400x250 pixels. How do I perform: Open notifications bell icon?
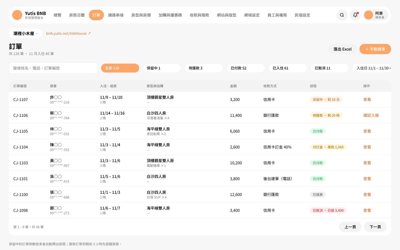[355, 15]
